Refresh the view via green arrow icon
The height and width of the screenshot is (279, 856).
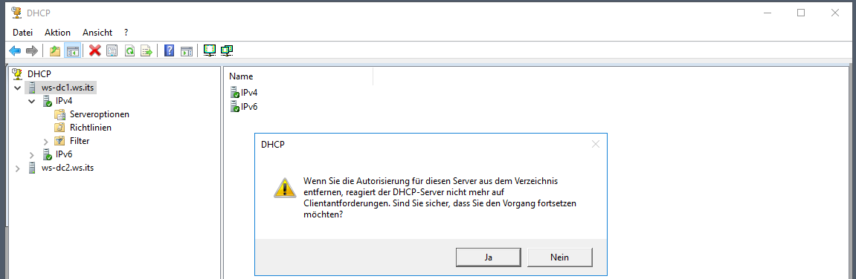coord(129,50)
